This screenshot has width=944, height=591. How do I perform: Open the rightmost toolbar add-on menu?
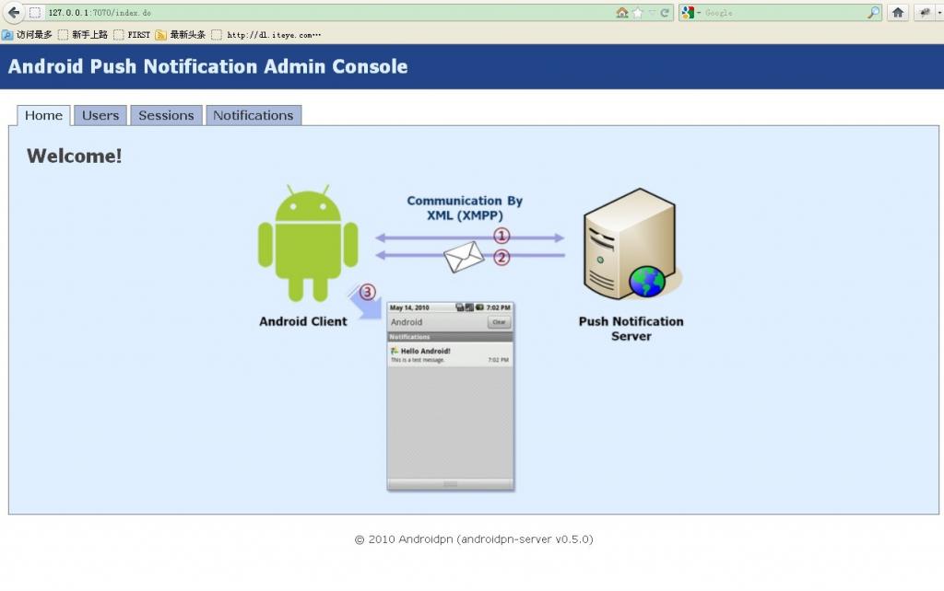coord(926,13)
